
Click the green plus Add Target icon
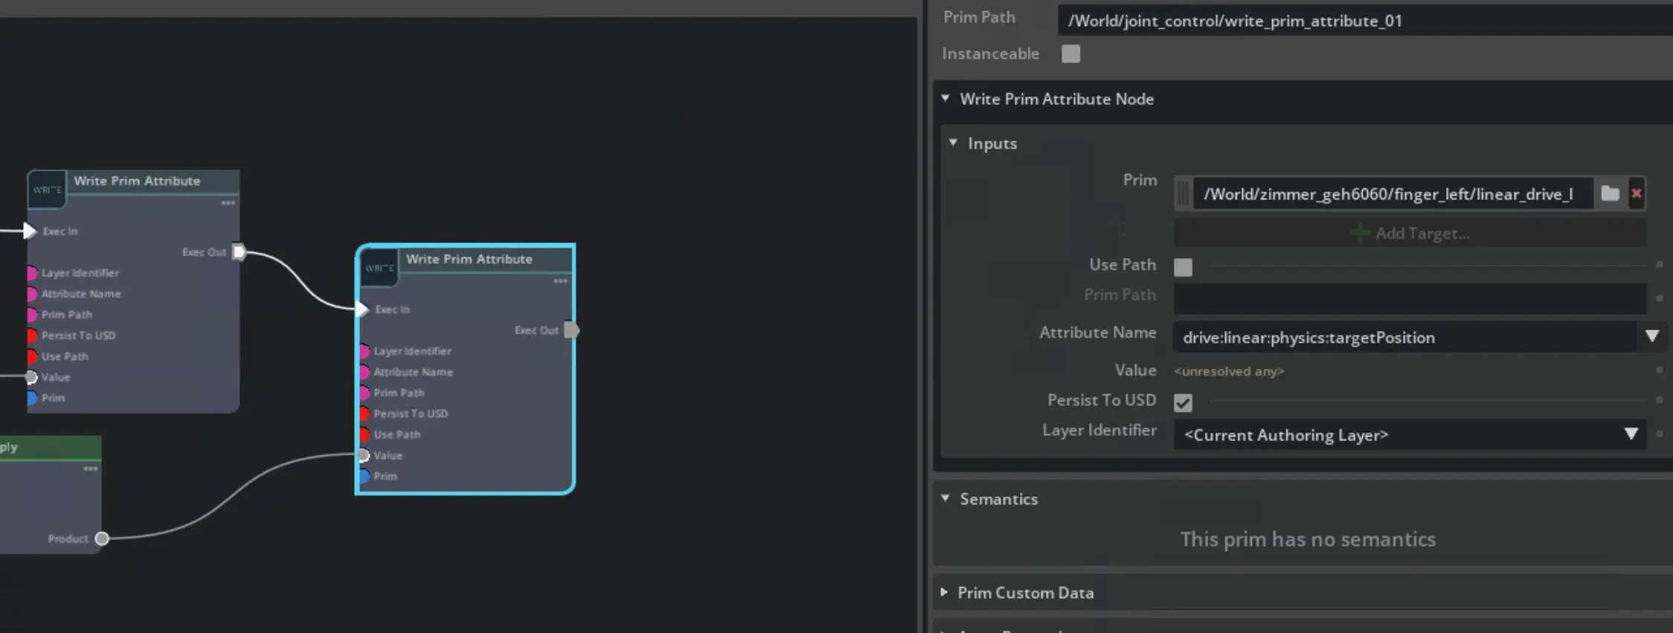point(1359,234)
